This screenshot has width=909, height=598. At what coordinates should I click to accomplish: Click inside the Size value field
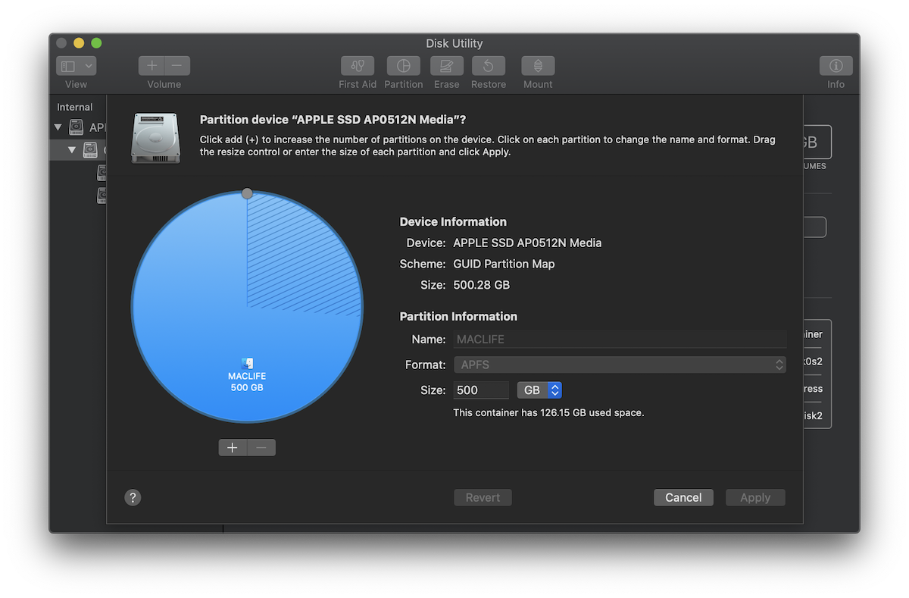click(x=481, y=390)
